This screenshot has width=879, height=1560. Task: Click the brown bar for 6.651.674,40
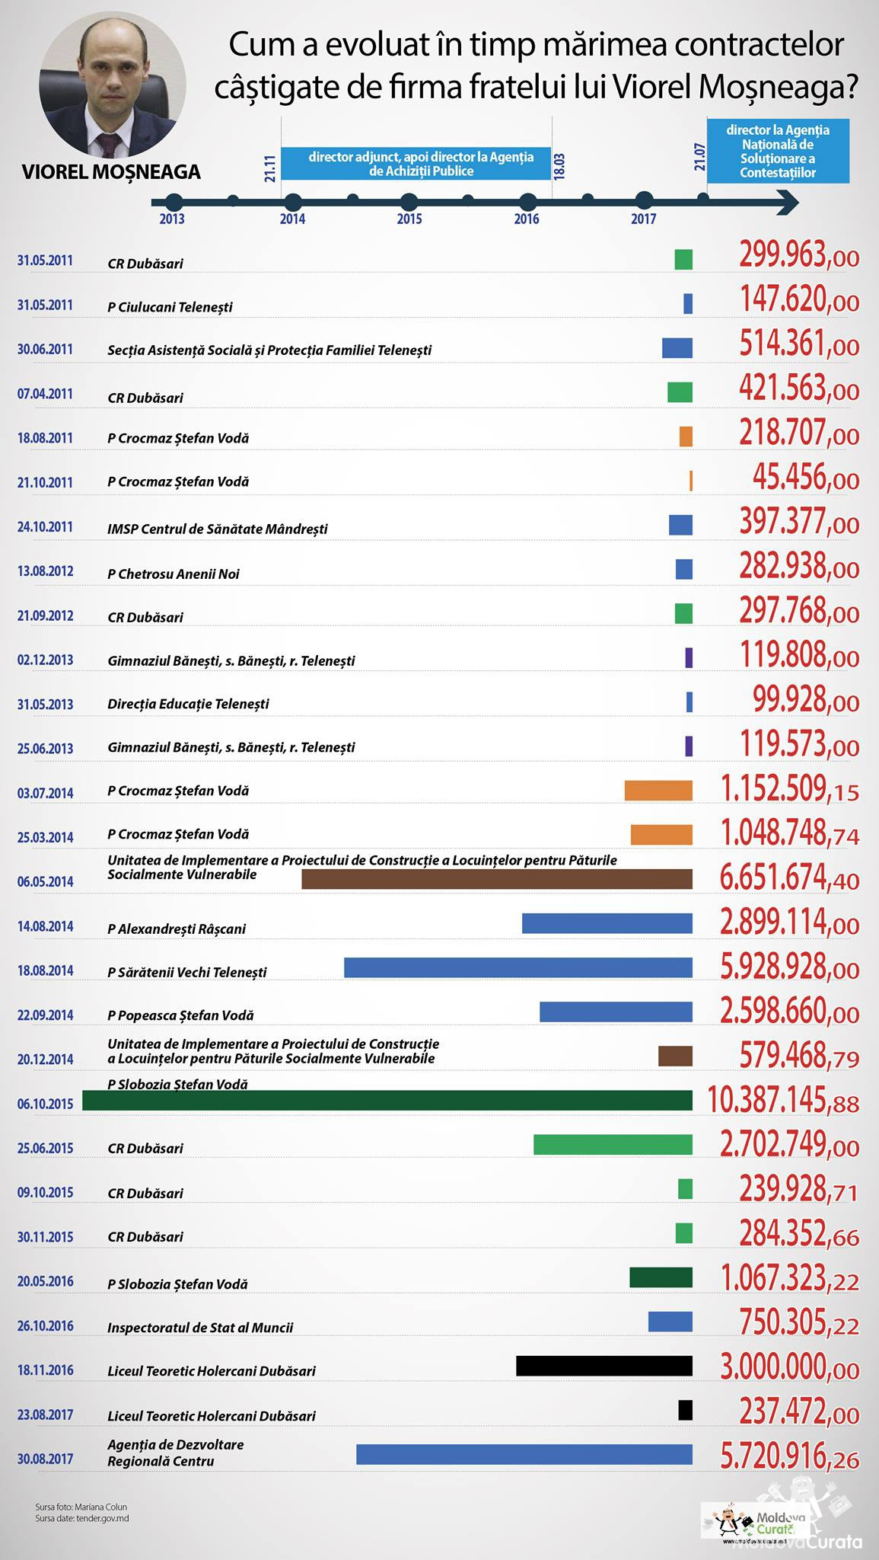497,879
